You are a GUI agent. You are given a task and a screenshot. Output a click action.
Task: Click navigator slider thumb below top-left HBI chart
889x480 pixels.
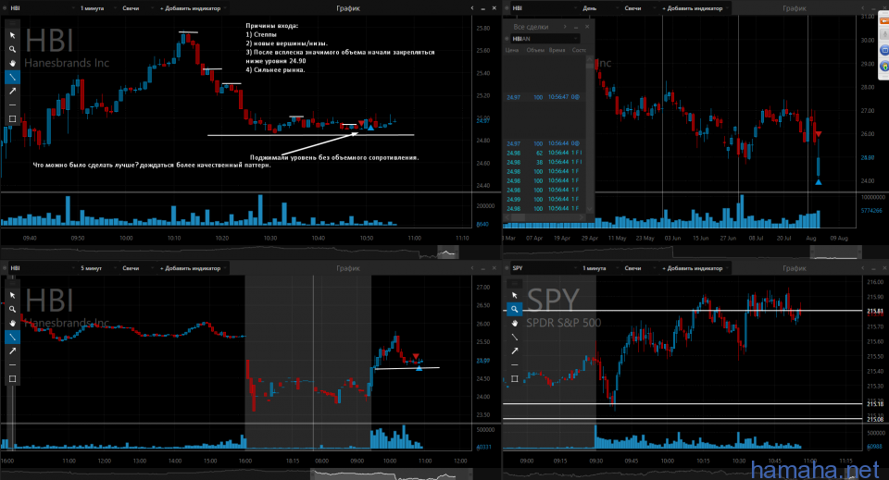(x=447, y=252)
